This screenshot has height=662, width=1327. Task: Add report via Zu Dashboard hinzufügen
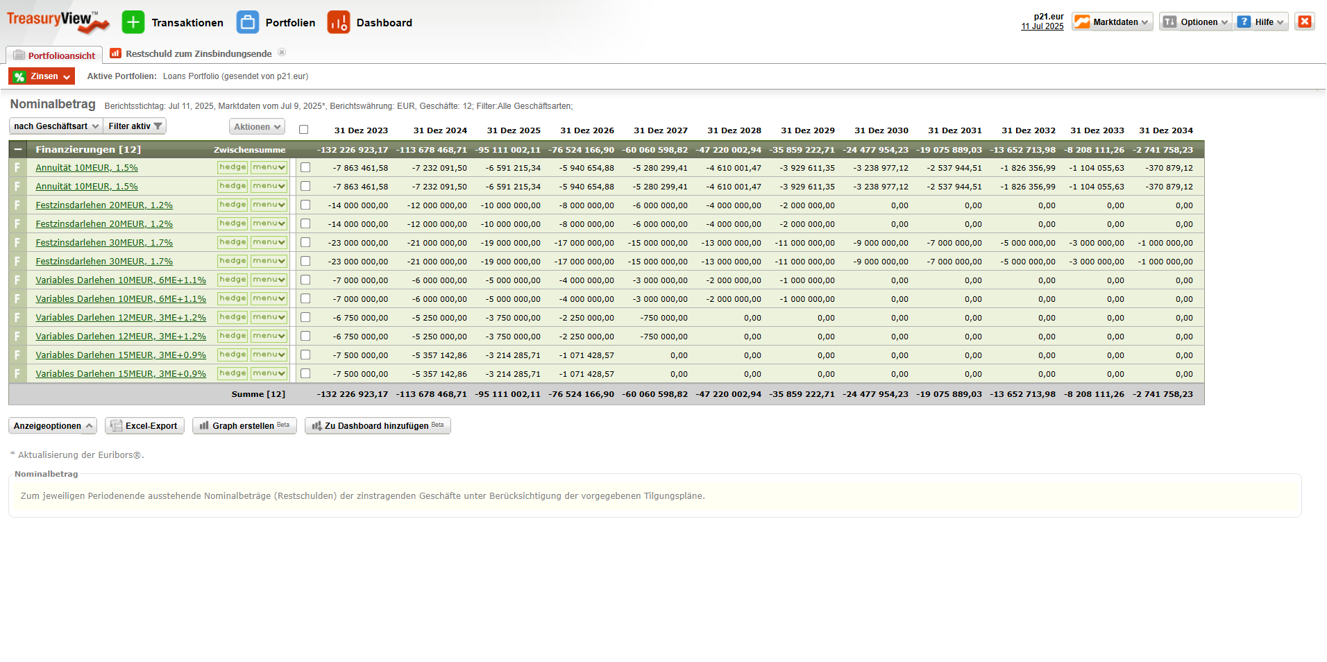[378, 426]
